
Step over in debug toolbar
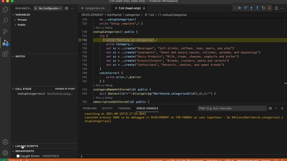(245, 8)
